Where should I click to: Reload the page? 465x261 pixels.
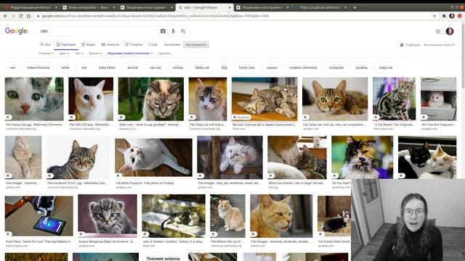coord(21,16)
